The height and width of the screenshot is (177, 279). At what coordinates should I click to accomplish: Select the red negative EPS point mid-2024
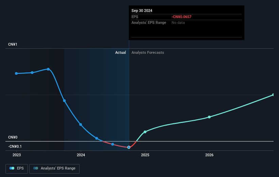pos(112,144)
